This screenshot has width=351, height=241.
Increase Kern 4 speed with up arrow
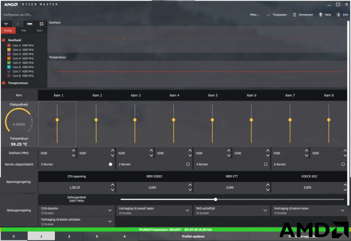click(190, 151)
